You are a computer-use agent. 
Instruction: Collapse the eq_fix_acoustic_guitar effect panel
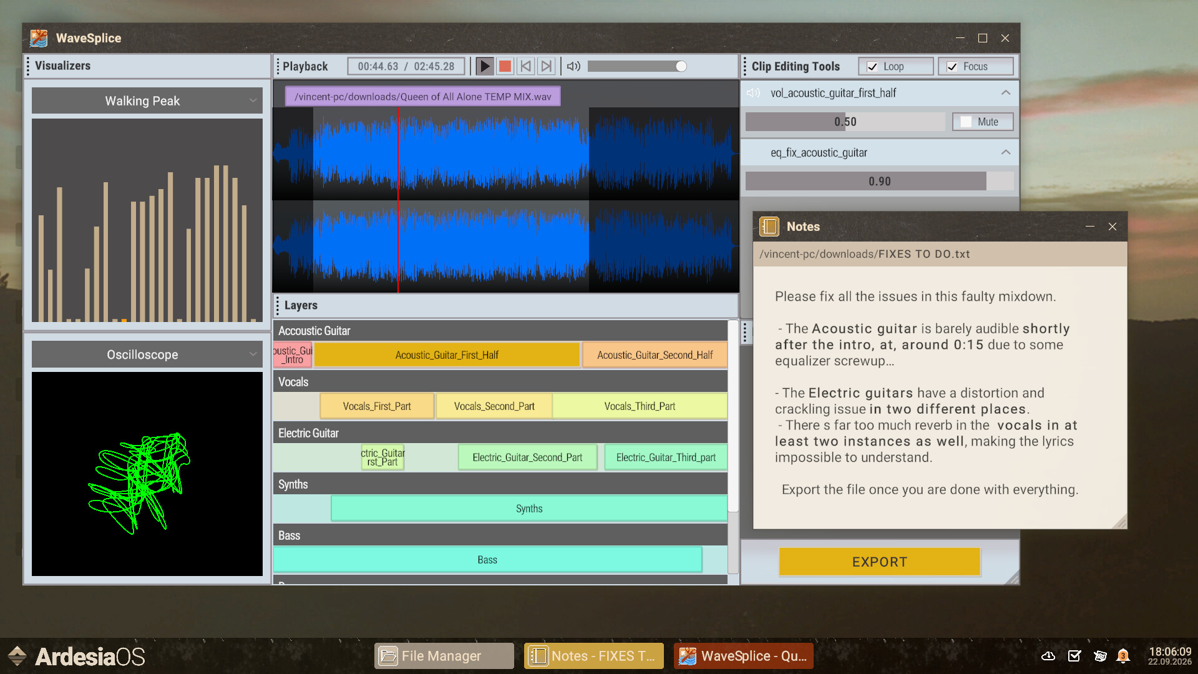tap(1005, 152)
